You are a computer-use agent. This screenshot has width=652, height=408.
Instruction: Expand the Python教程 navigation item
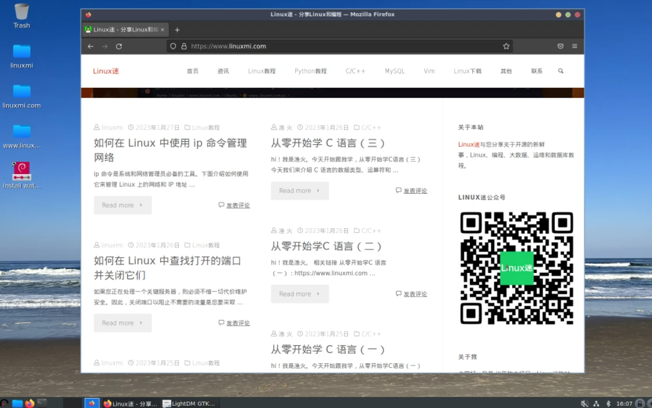(310, 71)
